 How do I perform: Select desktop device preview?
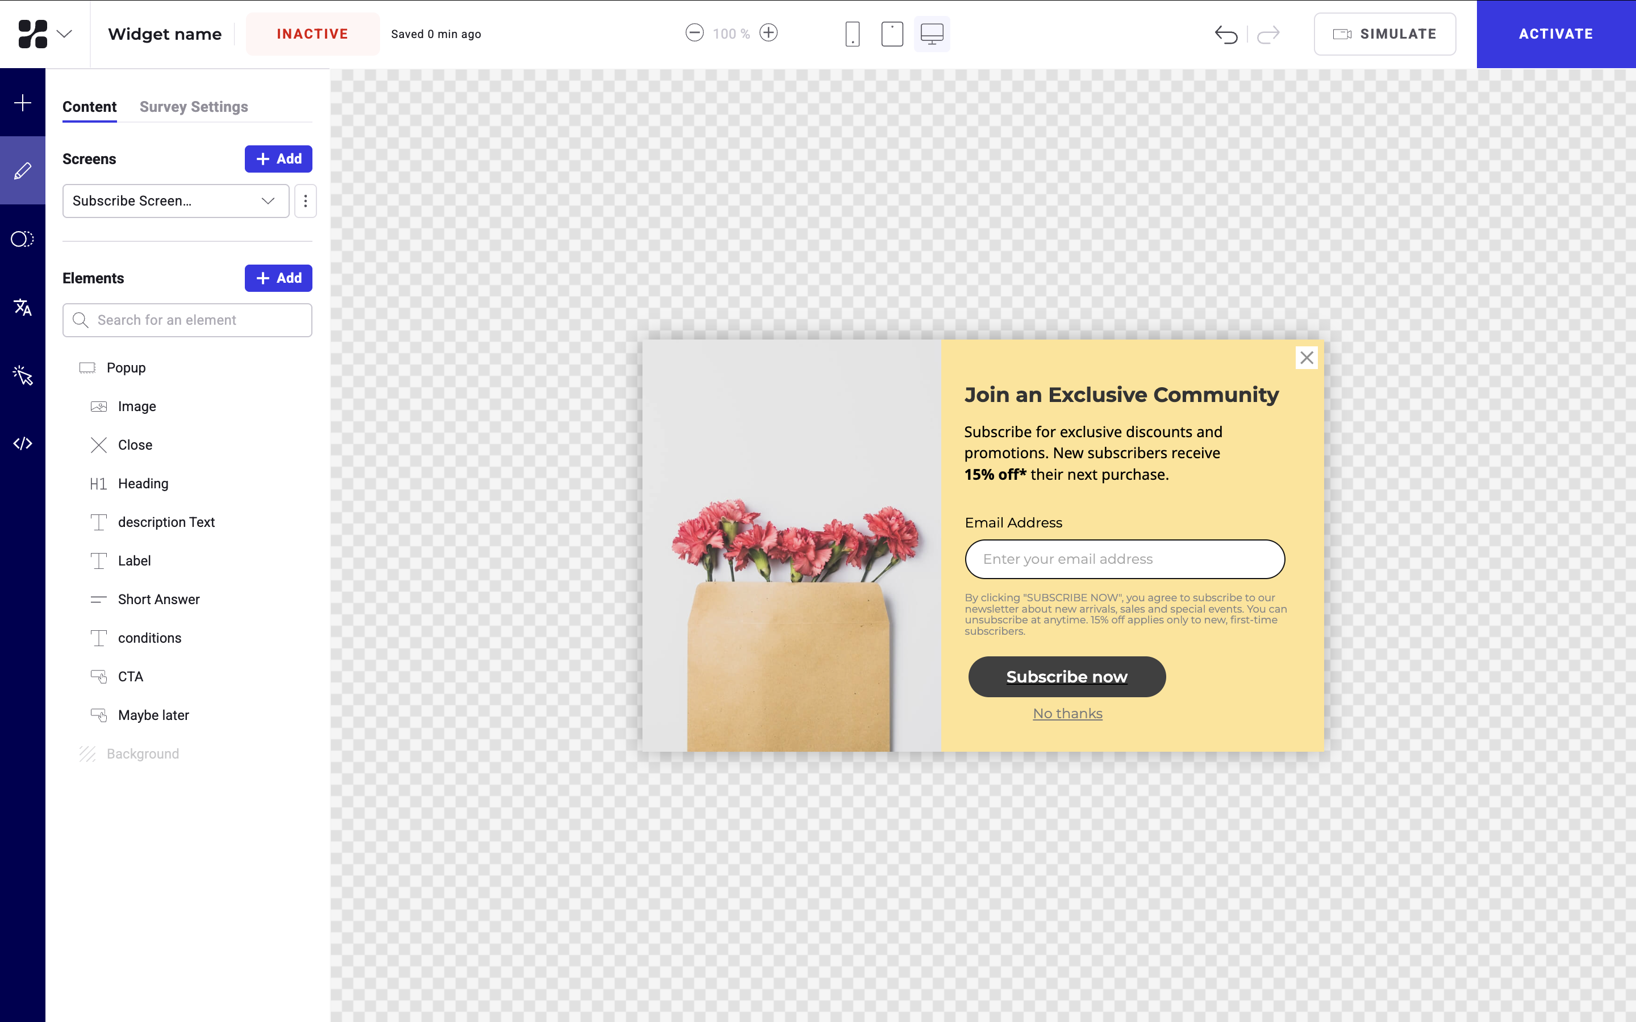tap(932, 34)
